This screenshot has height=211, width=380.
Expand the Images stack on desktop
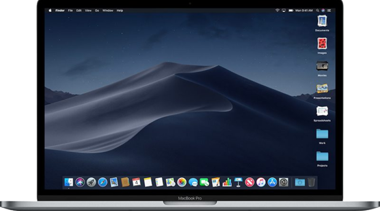click(322, 44)
